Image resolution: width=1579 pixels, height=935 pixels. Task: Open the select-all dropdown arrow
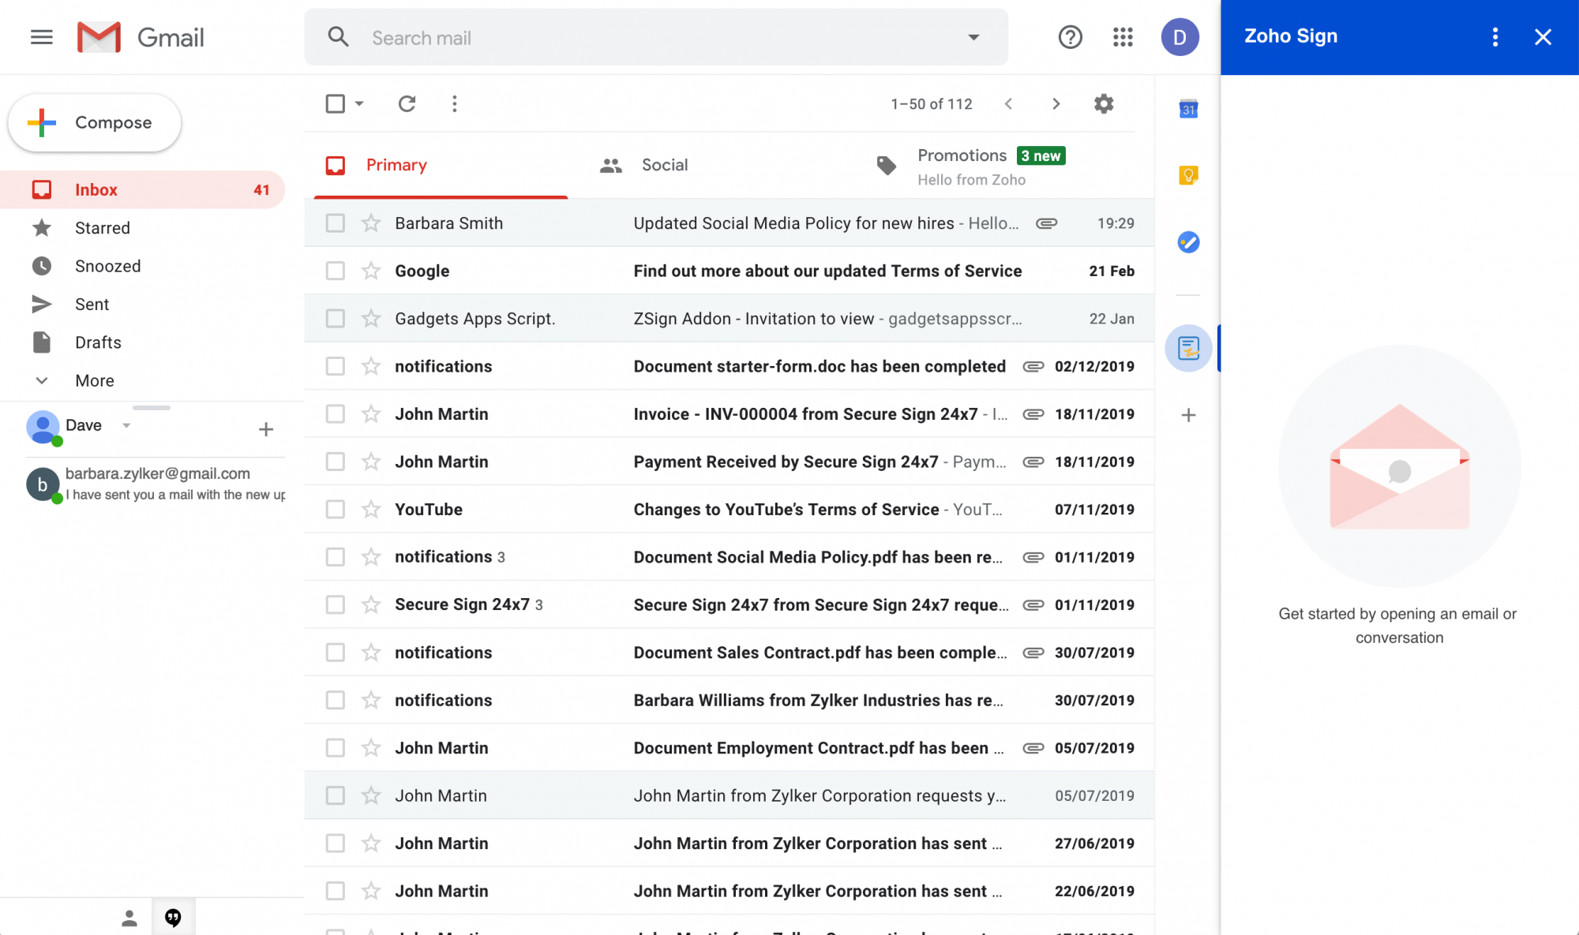click(359, 103)
